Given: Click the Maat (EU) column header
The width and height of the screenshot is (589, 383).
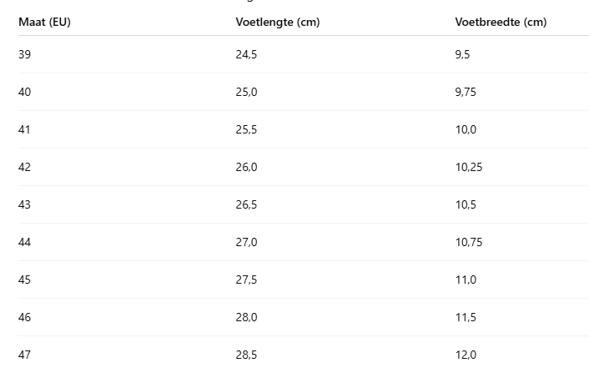Looking at the screenshot, I should click(x=44, y=23).
